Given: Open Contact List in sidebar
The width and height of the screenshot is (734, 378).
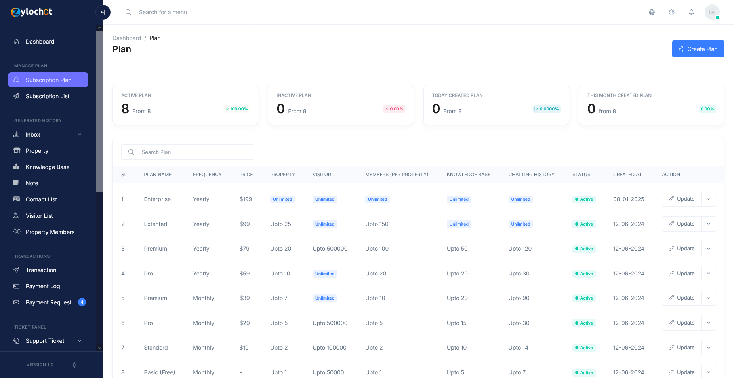Looking at the screenshot, I should pos(48,199).
